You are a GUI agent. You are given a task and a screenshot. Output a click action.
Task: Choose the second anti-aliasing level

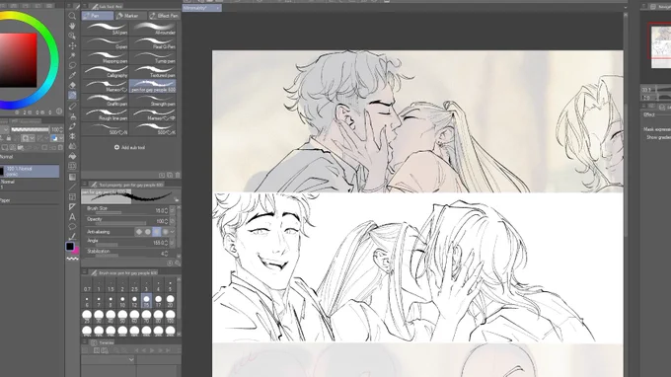[x=148, y=232]
